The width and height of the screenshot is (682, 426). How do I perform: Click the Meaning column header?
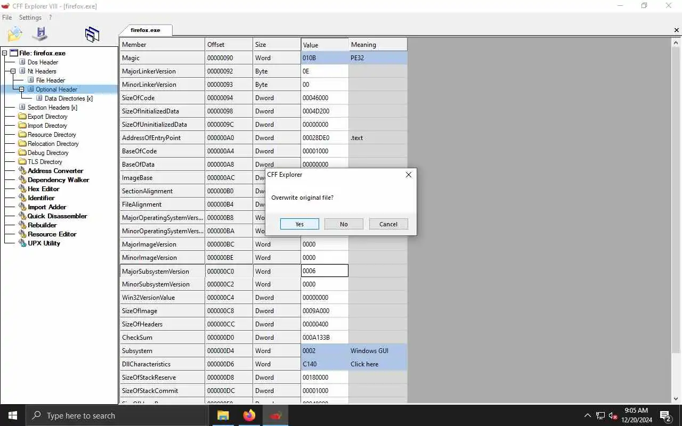coord(378,45)
